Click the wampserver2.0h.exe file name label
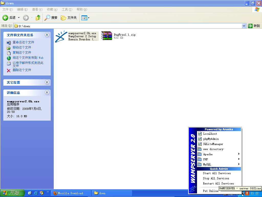This screenshot has height=197, width=262. [x=82, y=33]
